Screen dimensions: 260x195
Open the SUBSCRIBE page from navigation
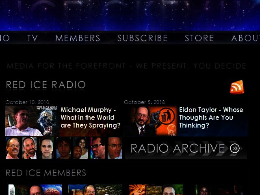point(143,38)
